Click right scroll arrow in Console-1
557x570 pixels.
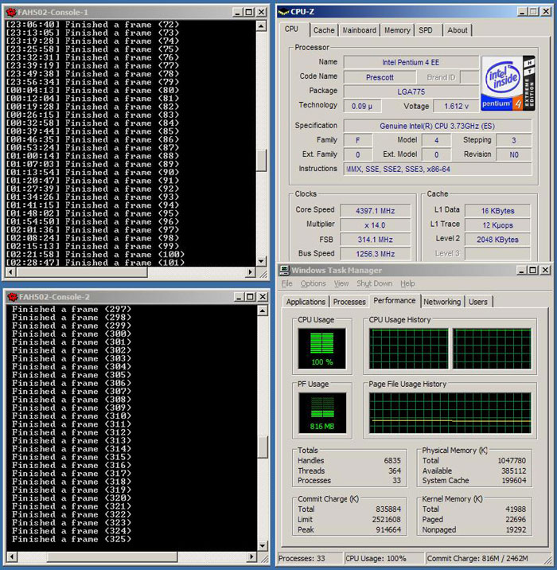point(251,272)
